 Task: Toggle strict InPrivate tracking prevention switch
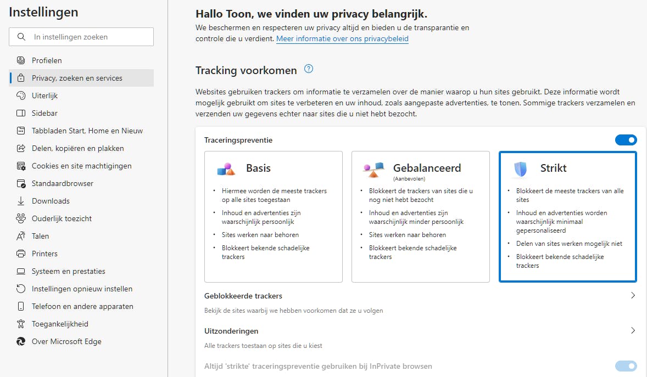[x=626, y=366]
